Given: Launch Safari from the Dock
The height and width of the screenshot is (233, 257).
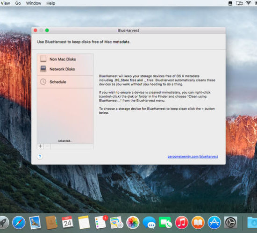Looking at the screenshot, I should pyautogui.click(x=19, y=223).
